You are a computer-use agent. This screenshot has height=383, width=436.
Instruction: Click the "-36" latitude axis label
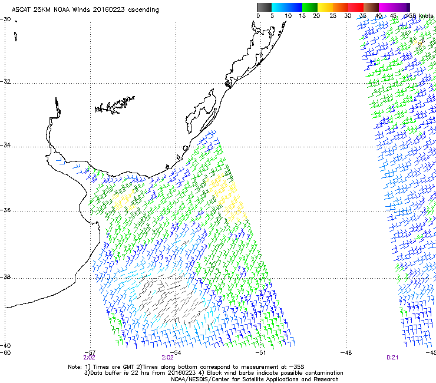pos(5,210)
